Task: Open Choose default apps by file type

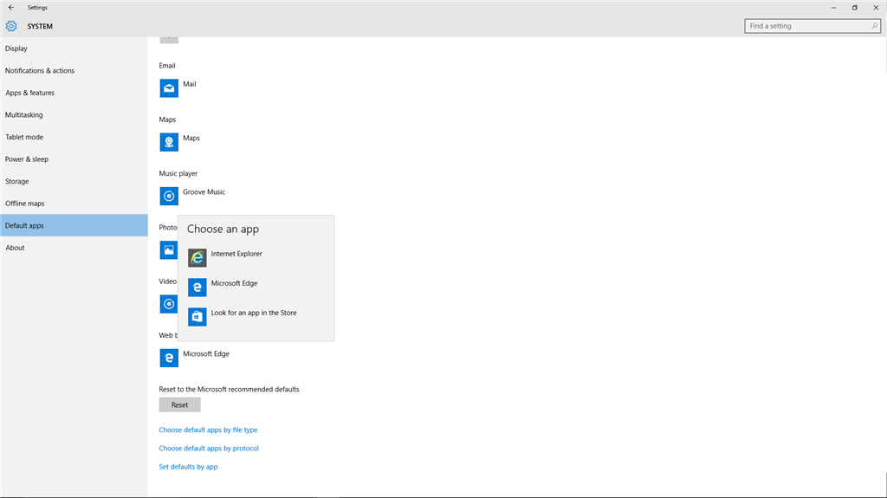Action: [x=208, y=430]
